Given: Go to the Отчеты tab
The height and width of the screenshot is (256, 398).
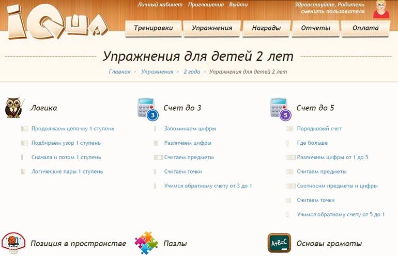Looking at the screenshot, I should coord(315,28).
